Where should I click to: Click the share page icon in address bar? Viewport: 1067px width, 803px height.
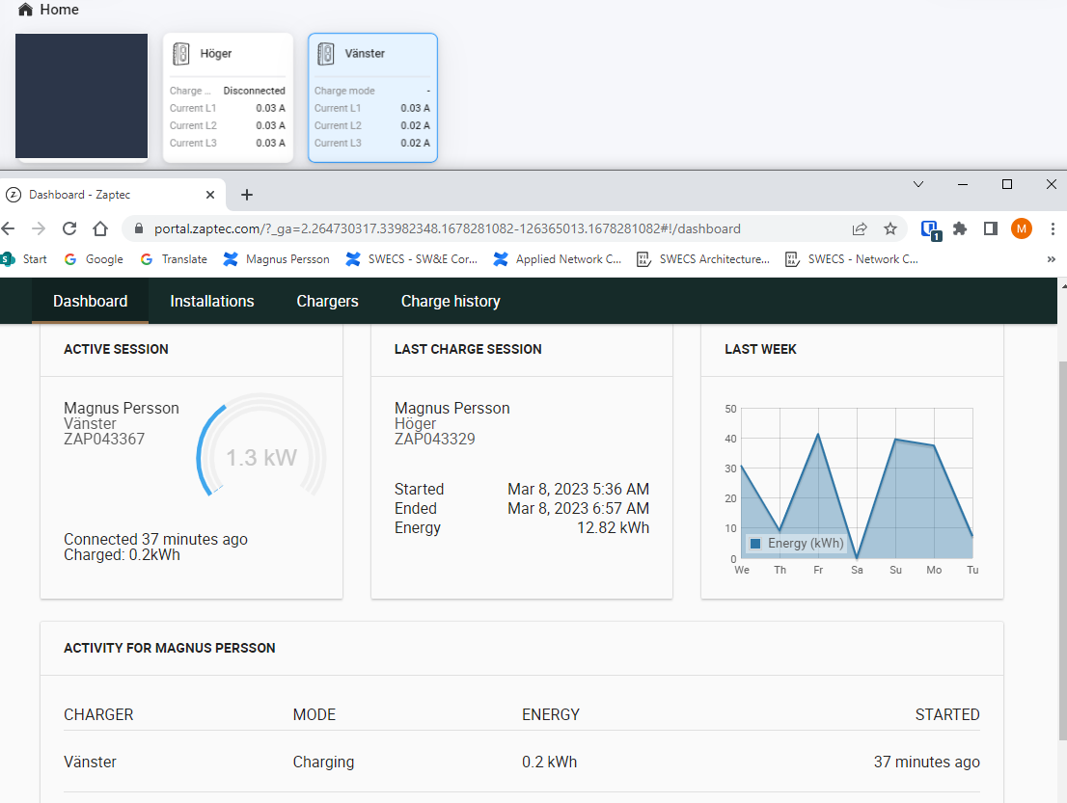(x=860, y=228)
